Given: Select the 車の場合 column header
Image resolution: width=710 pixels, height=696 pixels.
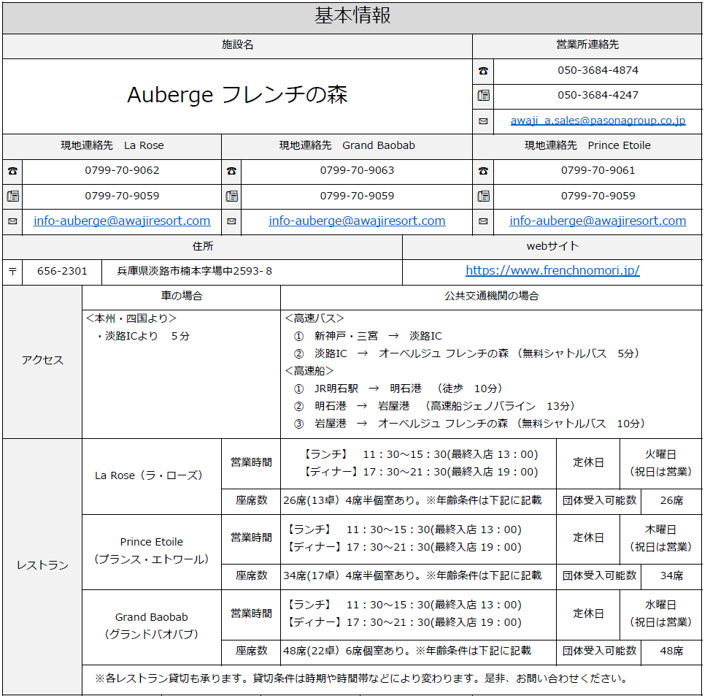Looking at the screenshot, I should click(x=182, y=297).
